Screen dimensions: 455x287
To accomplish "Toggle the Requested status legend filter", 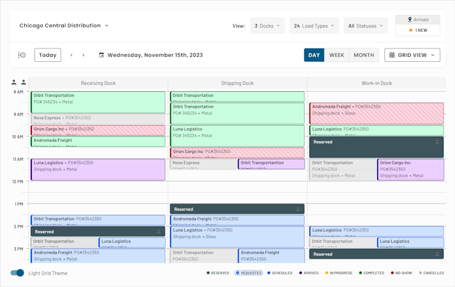I will click(x=248, y=273).
